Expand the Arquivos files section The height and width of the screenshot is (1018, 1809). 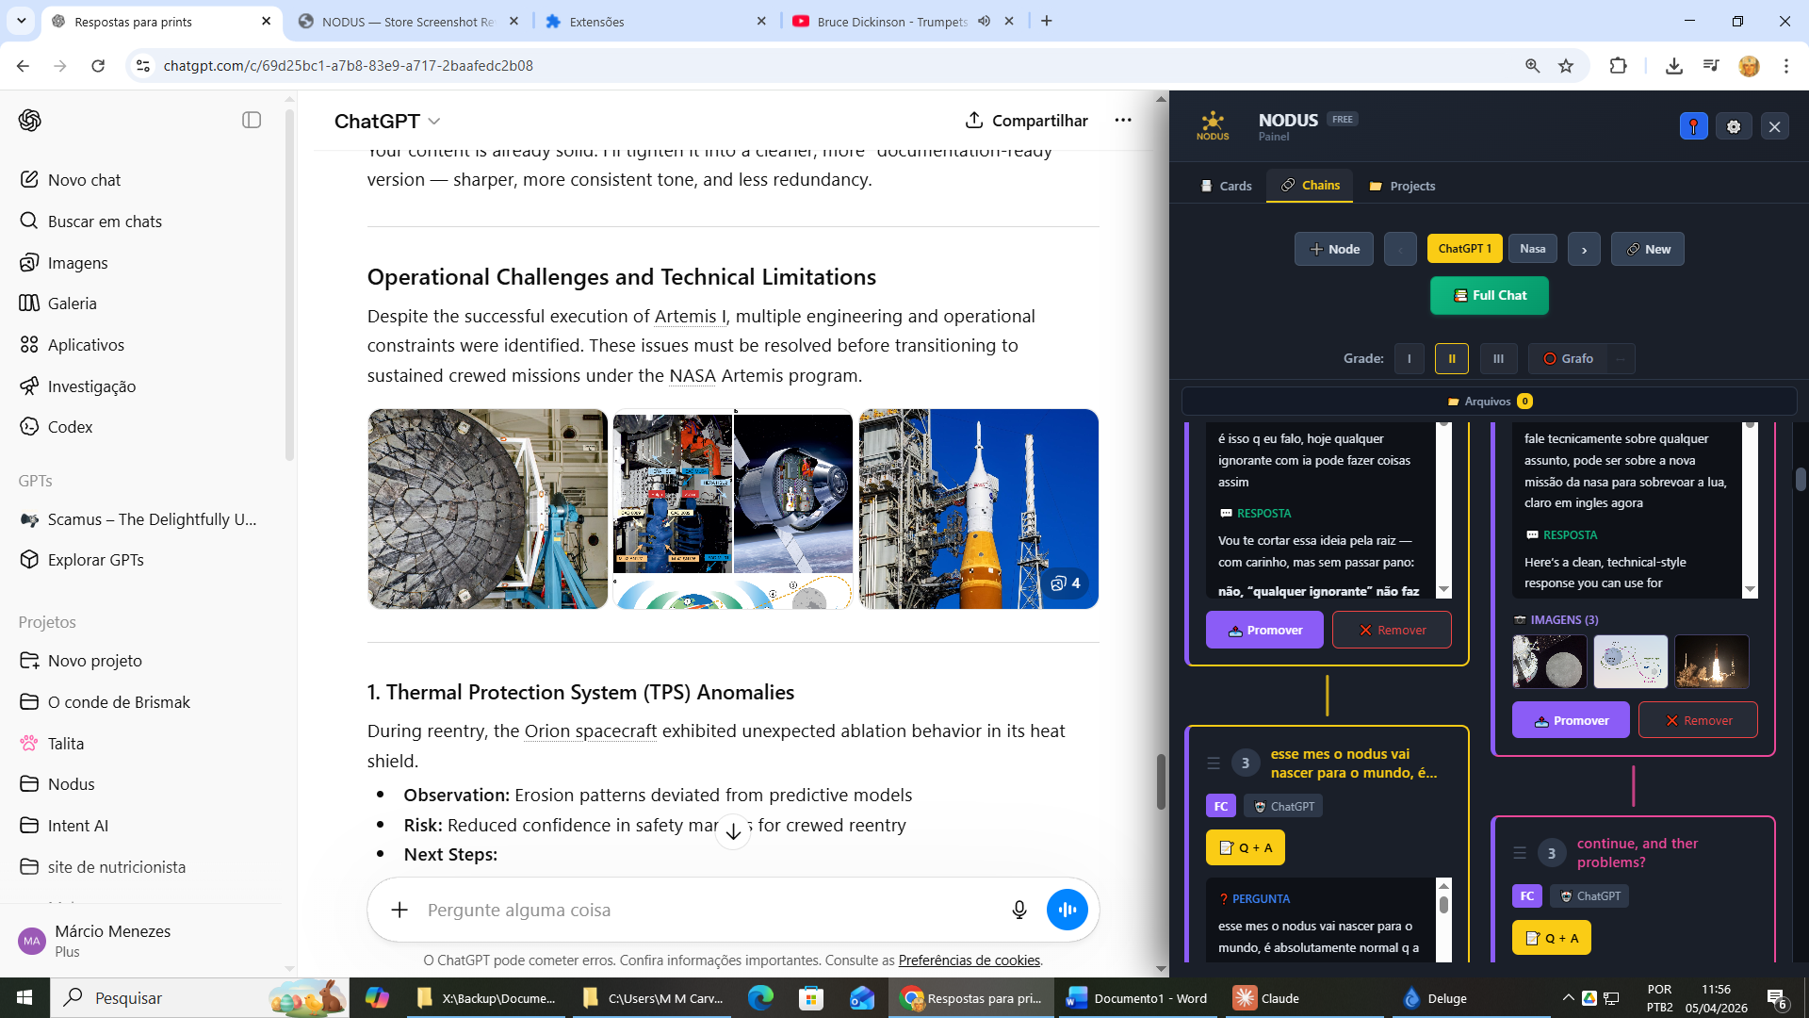click(1489, 402)
